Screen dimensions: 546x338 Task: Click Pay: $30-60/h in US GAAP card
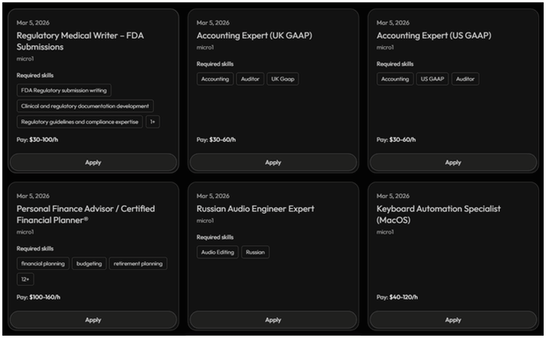click(397, 140)
